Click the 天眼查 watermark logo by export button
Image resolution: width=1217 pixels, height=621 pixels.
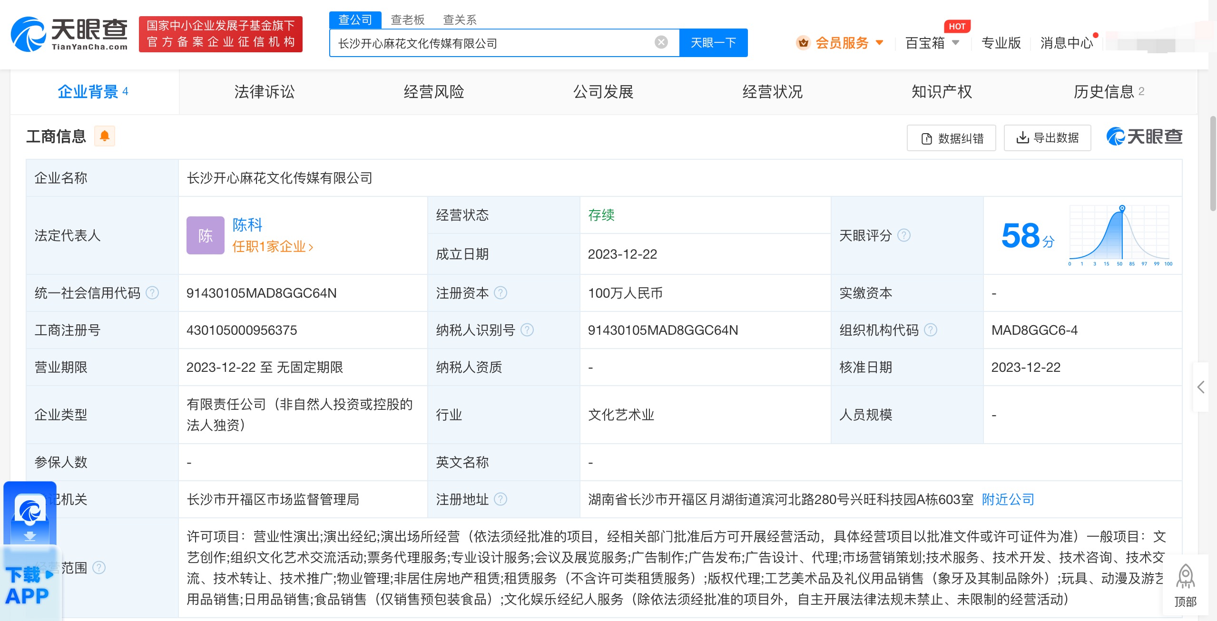click(1144, 137)
